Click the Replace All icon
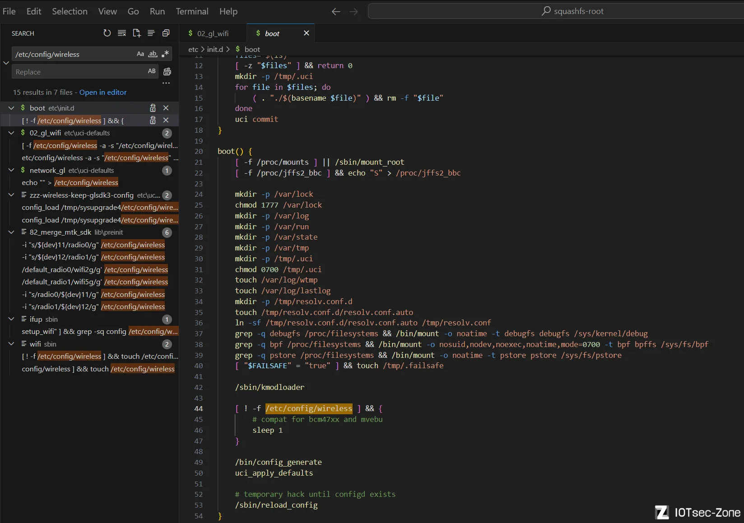This screenshot has width=744, height=523. point(167,71)
